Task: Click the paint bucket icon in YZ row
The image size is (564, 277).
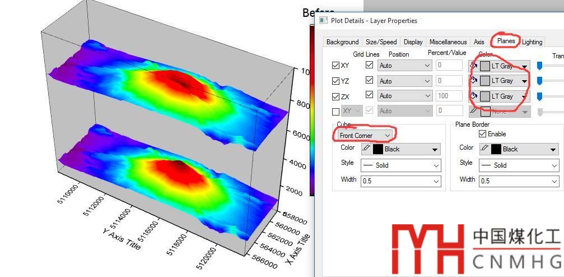Action: coord(473,81)
